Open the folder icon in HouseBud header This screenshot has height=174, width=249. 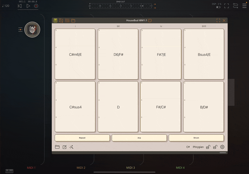73,21
